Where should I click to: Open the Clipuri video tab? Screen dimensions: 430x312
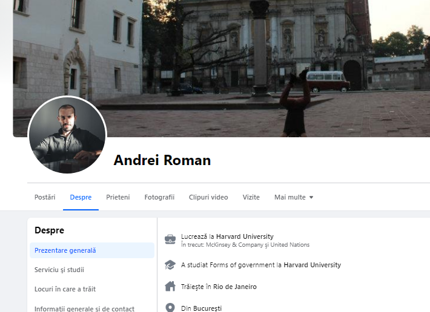coord(208,197)
